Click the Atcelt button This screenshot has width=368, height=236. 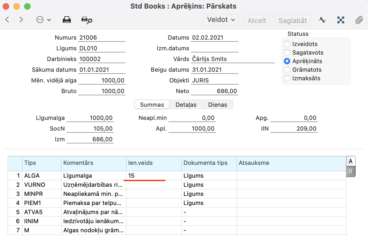tap(257, 20)
